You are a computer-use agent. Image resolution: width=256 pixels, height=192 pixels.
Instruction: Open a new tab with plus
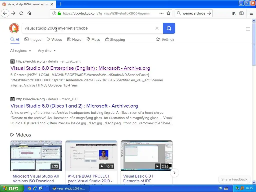[60, 4]
